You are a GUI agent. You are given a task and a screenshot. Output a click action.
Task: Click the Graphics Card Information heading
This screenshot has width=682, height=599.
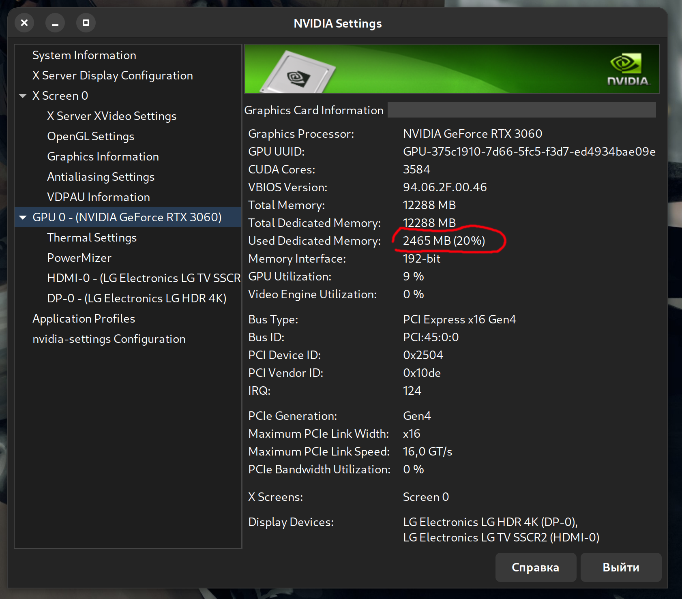coord(314,110)
